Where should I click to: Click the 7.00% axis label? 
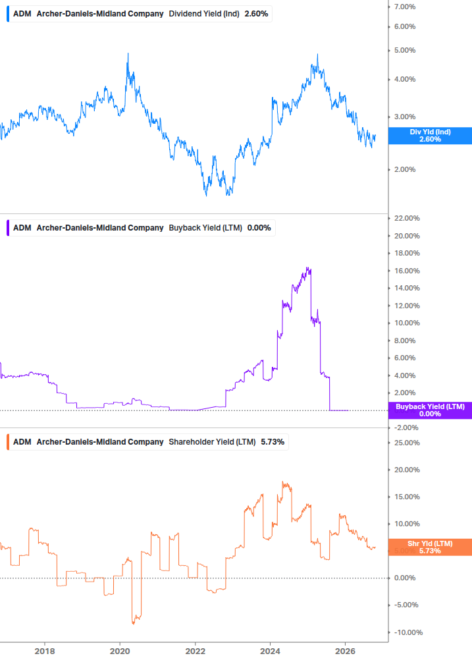pos(405,7)
